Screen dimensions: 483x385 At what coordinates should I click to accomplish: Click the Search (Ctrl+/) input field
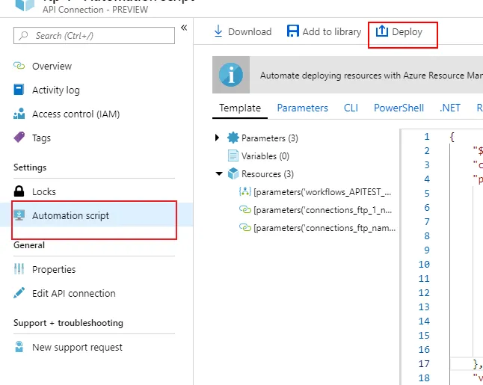[94, 35]
